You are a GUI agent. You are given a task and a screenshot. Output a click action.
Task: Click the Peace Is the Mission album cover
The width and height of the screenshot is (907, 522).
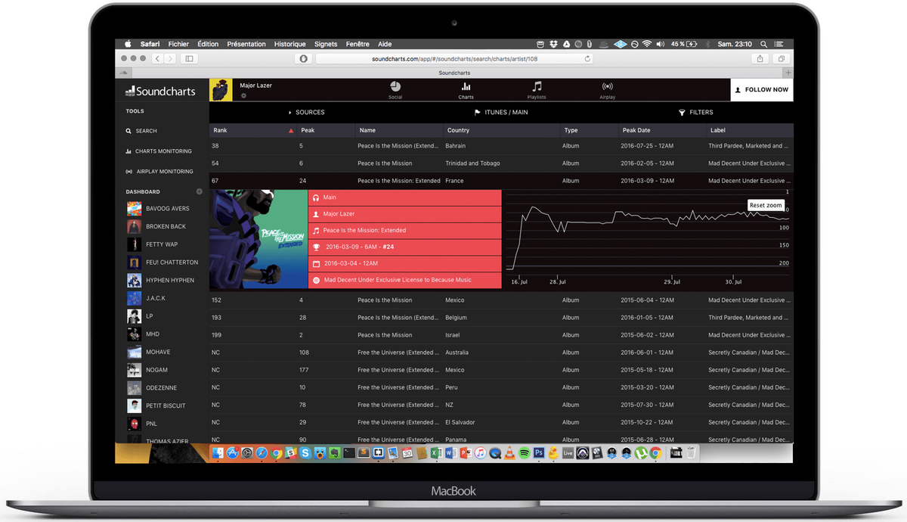click(x=258, y=238)
